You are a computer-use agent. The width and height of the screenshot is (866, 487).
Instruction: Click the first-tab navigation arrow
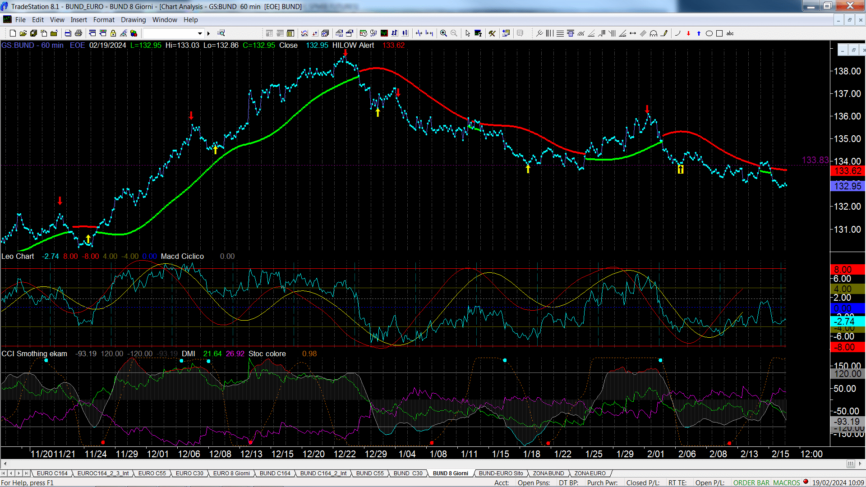tap(4, 473)
